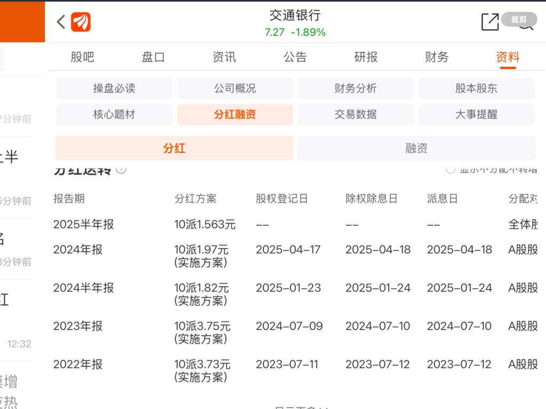546x409 pixels.
Task: Open 核心题材 section
Action: (114, 114)
